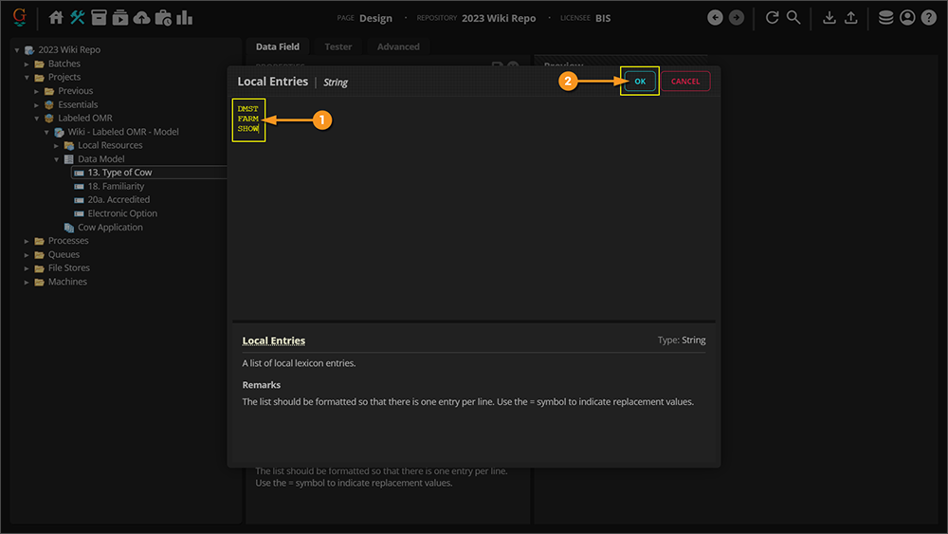Expand the Processes folder

click(27, 241)
